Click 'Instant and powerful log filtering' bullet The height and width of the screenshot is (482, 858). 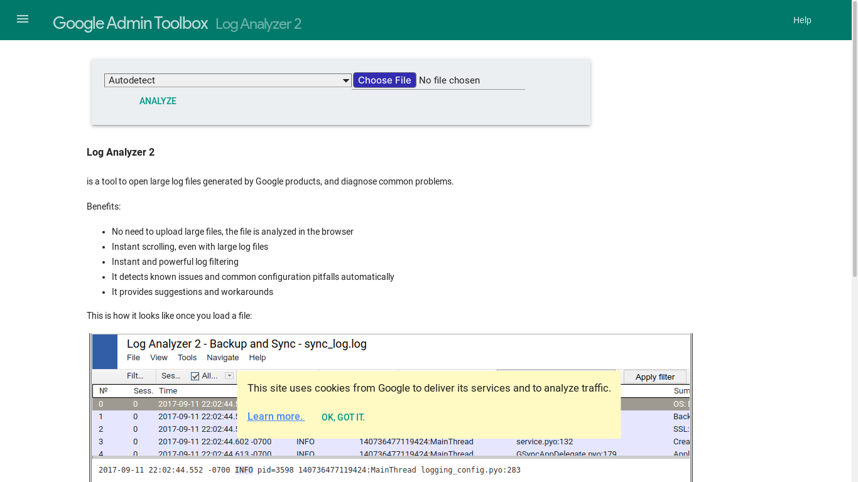click(x=175, y=262)
